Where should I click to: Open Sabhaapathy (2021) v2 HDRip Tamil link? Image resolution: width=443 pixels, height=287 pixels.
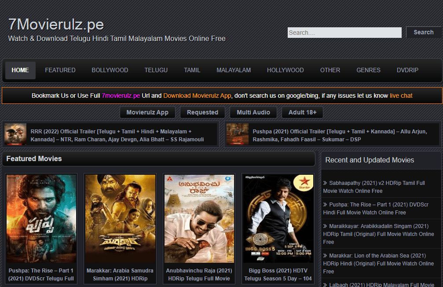374,187
